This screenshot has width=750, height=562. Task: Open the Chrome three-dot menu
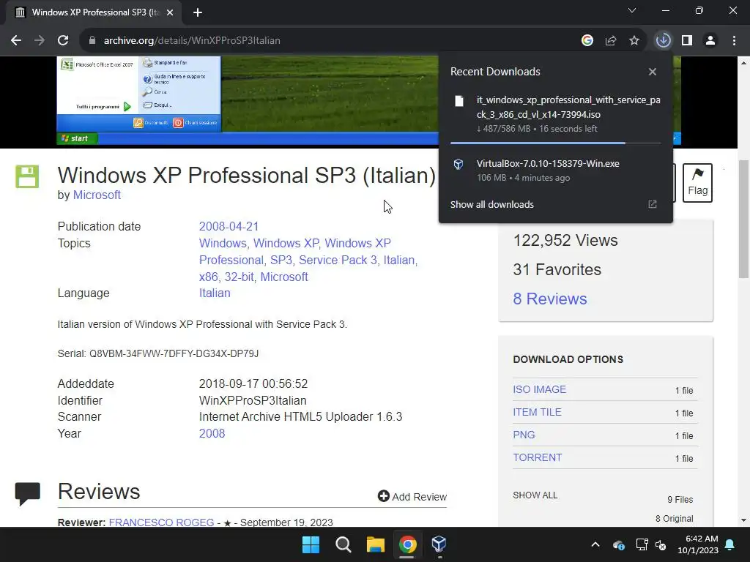(734, 41)
